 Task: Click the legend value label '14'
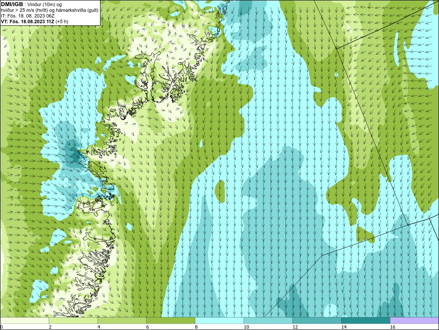344,327
